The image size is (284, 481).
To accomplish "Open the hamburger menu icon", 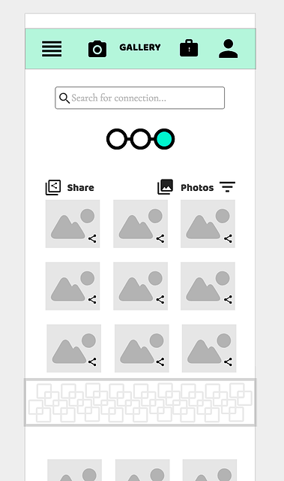I will pyautogui.click(x=52, y=49).
